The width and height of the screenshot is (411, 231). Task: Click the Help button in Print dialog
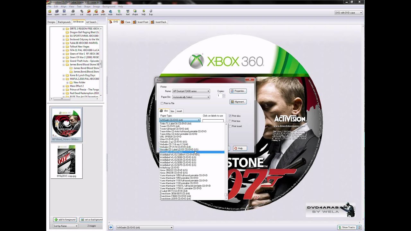click(x=240, y=148)
